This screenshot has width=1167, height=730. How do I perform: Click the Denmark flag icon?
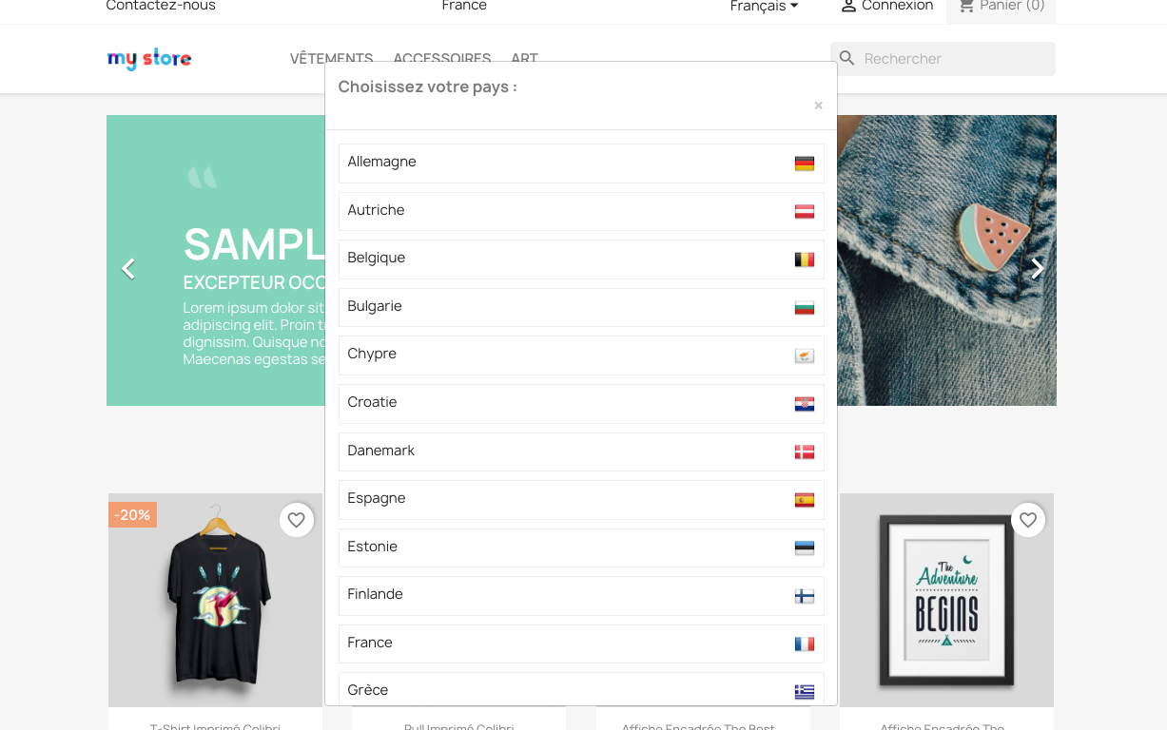click(805, 452)
